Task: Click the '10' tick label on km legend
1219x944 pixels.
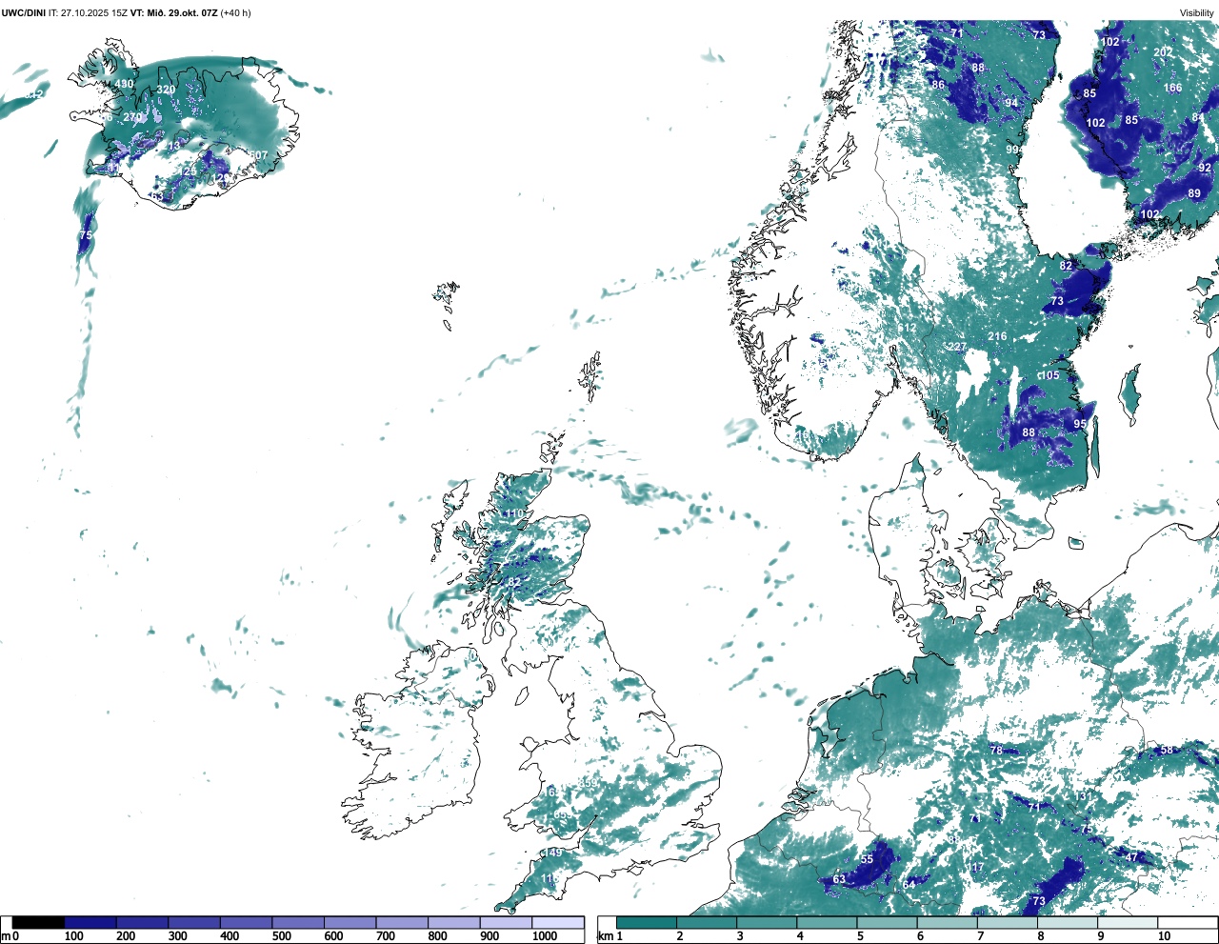Action: 1164,936
